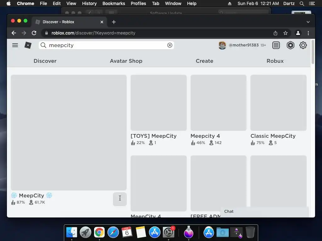Viewport: 322px width, 241px height.
Task: Open the Bookmarks menu
Action: 114,3
